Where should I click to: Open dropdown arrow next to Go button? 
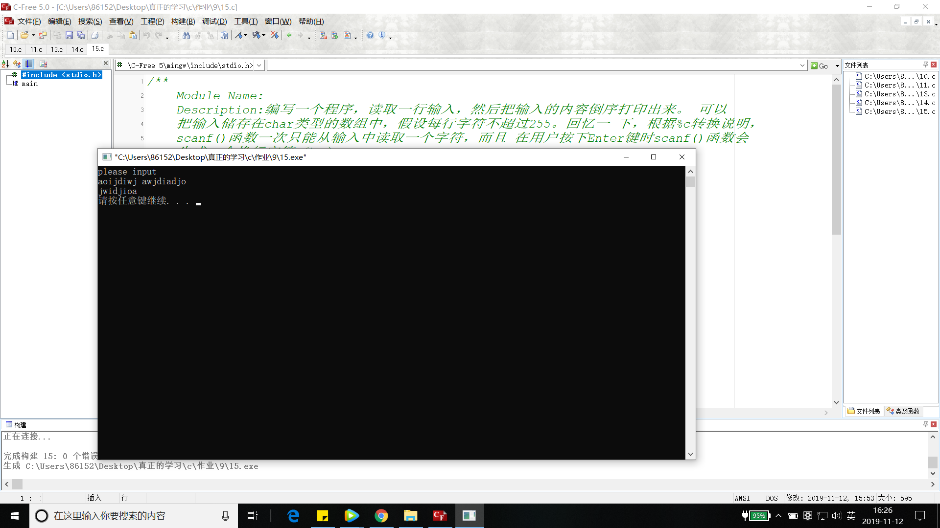tap(837, 66)
